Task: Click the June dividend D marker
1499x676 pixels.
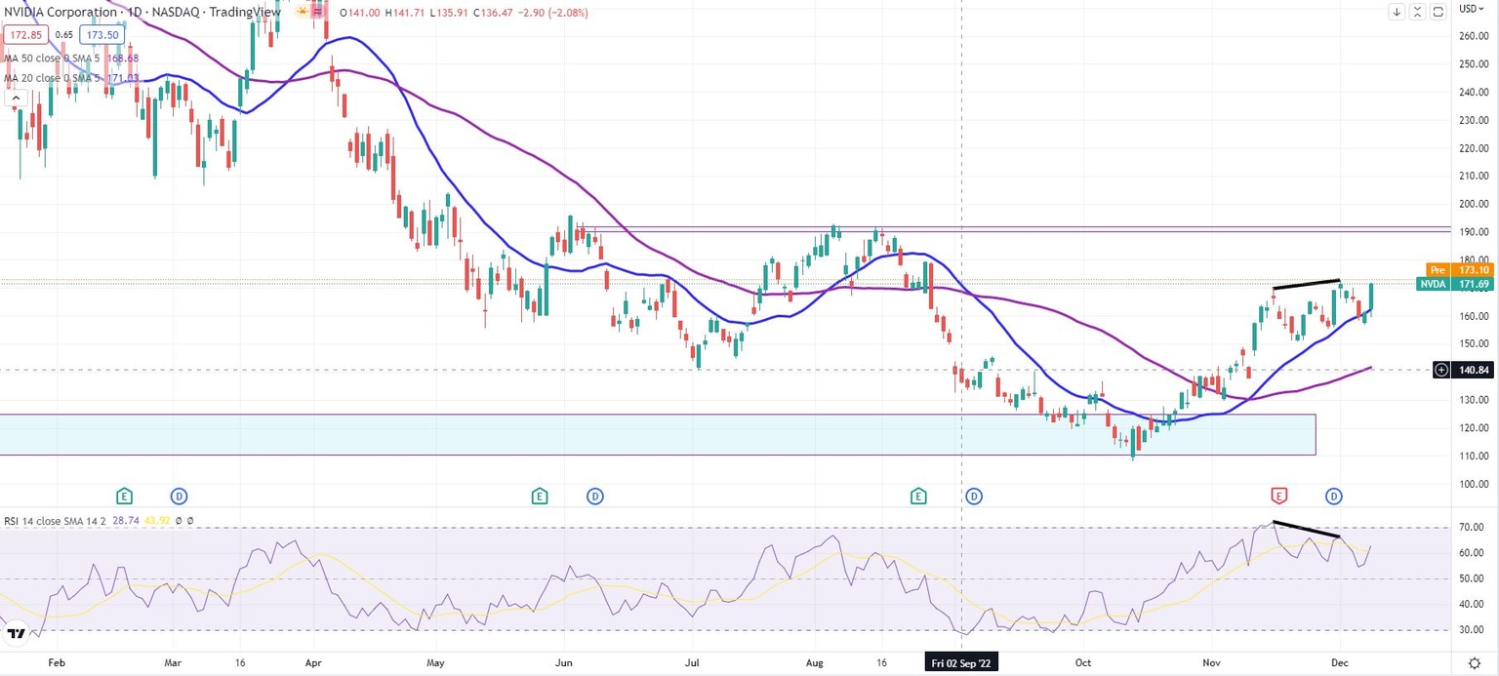Action: (x=594, y=497)
